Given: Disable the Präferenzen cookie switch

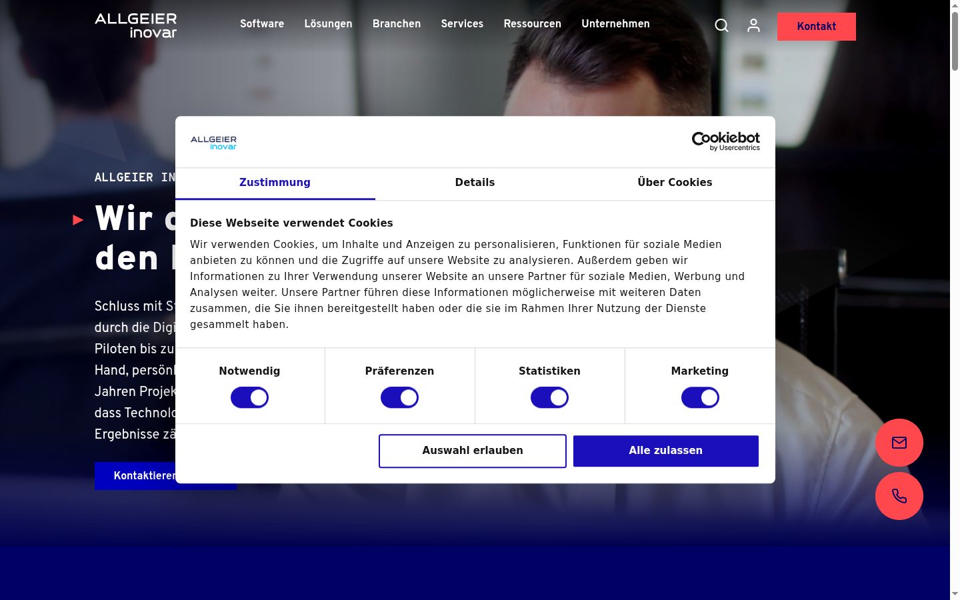Looking at the screenshot, I should [x=399, y=398].
